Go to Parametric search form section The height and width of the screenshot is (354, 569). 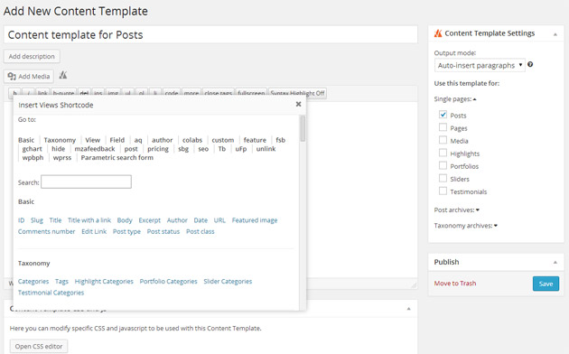click(117, 157)
